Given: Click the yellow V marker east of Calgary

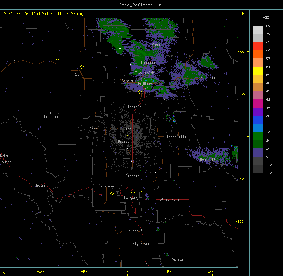Looking at the screenshot, I should (x=141, y=191).
